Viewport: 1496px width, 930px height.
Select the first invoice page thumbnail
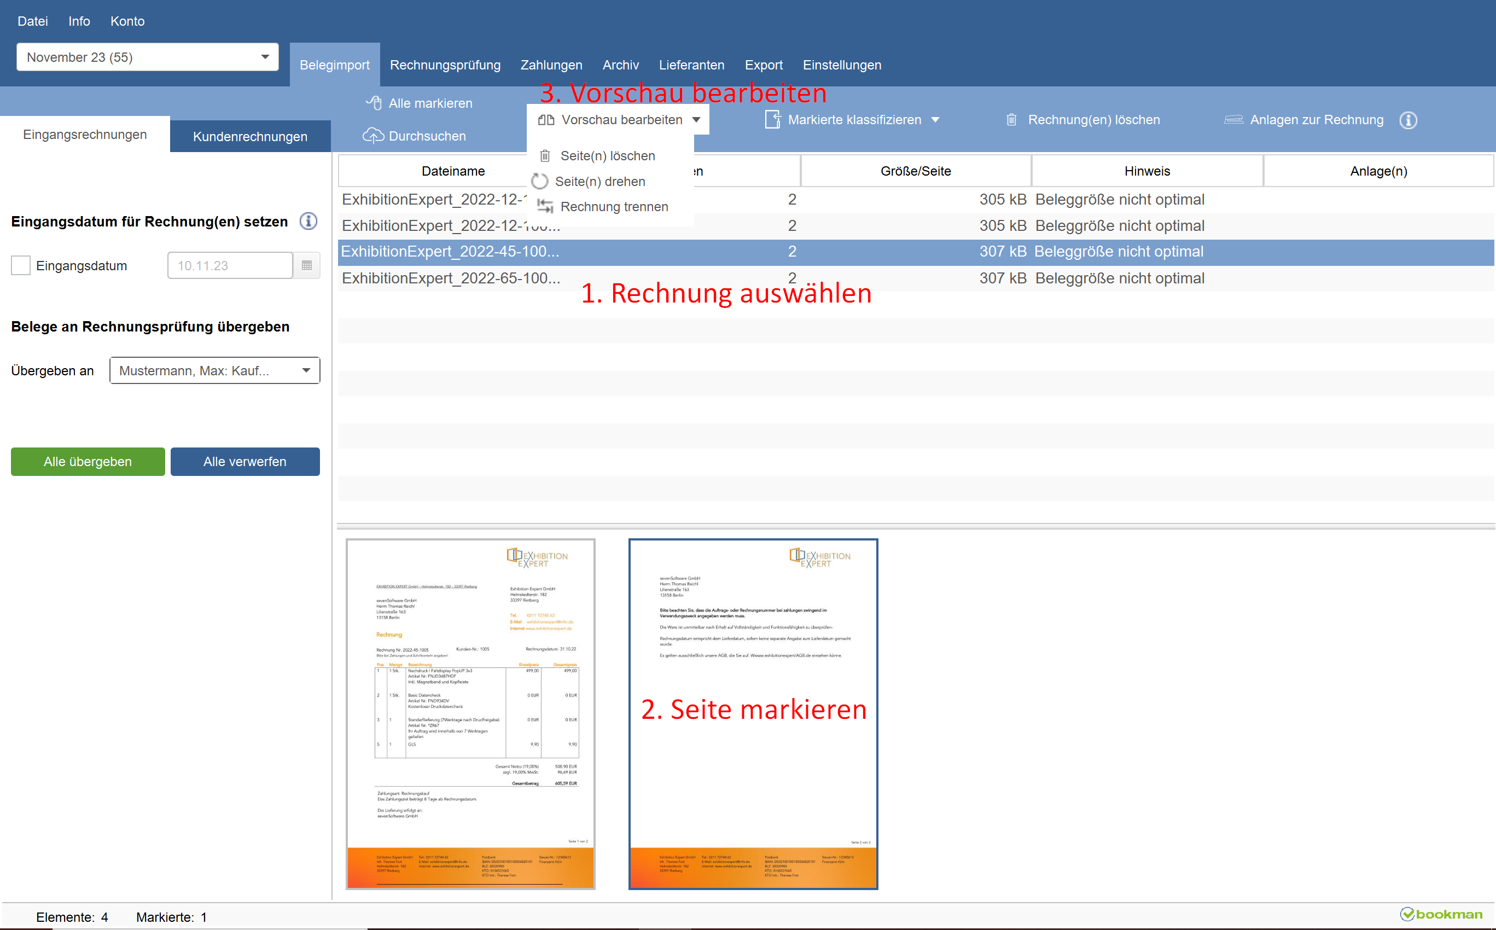[x=470, y=713]
